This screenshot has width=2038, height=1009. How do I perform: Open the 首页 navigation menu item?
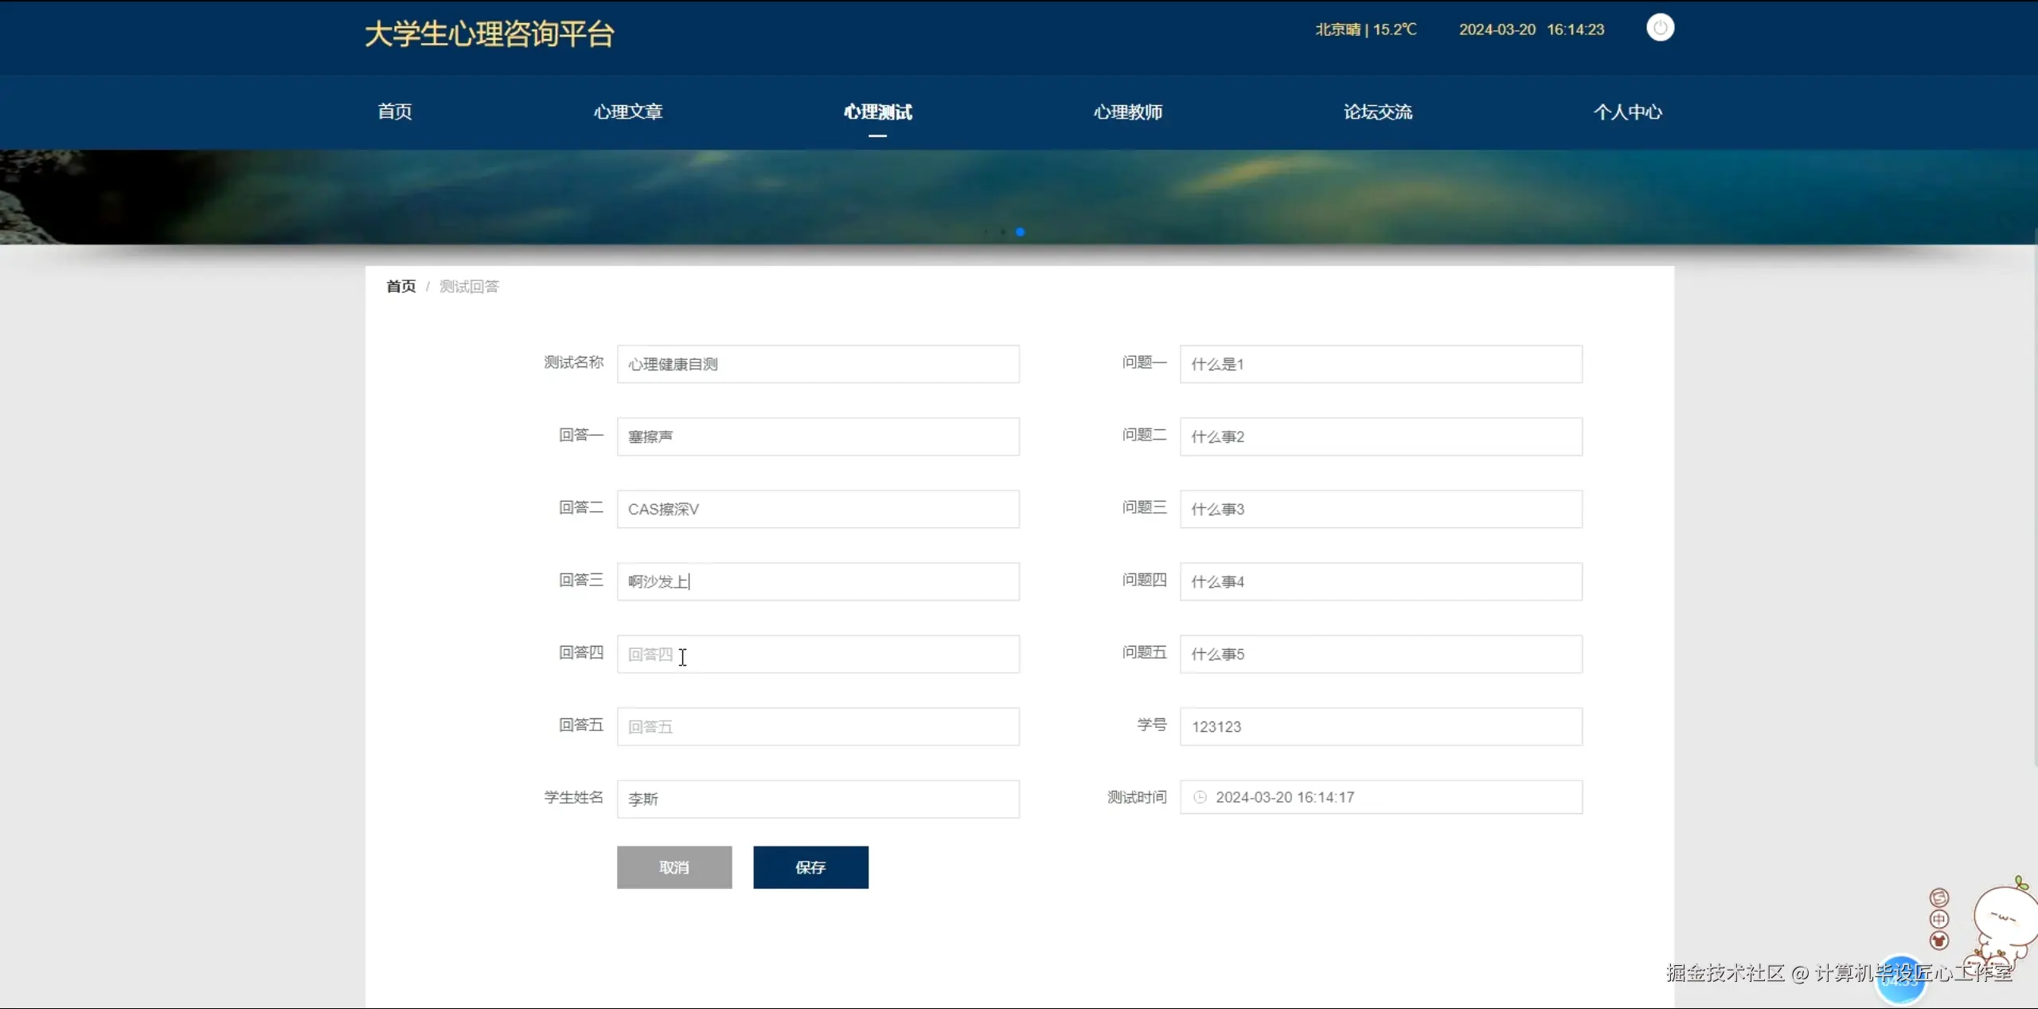point(395,111)
